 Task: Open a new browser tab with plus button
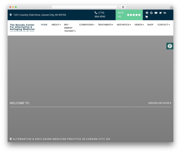(x=172, y=8)
